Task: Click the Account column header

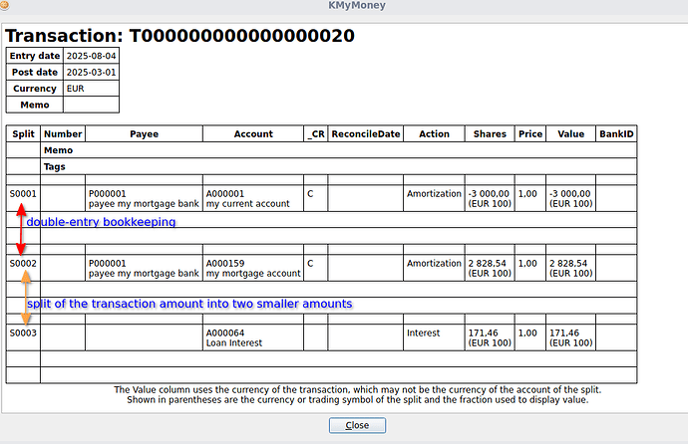Action: (252, 133)
